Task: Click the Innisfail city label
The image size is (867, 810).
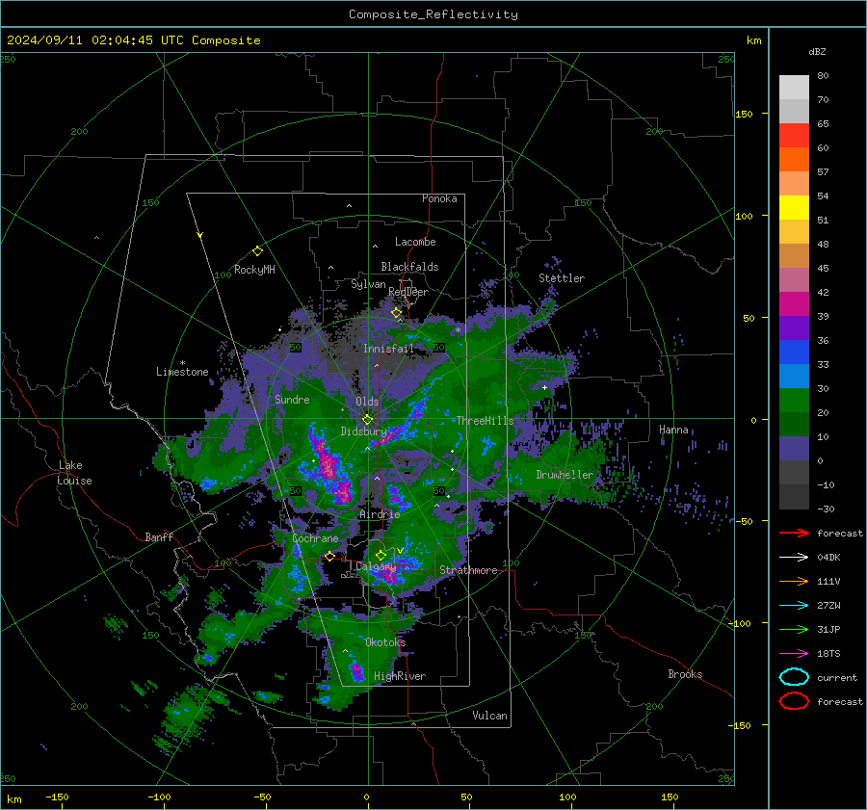Action: point(388,349)
